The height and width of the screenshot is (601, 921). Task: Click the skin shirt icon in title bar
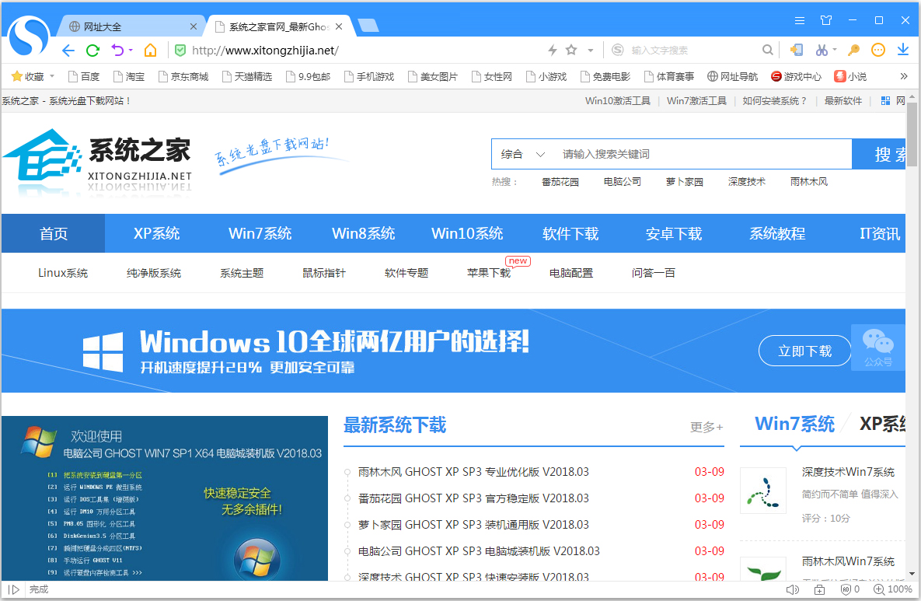826,20
